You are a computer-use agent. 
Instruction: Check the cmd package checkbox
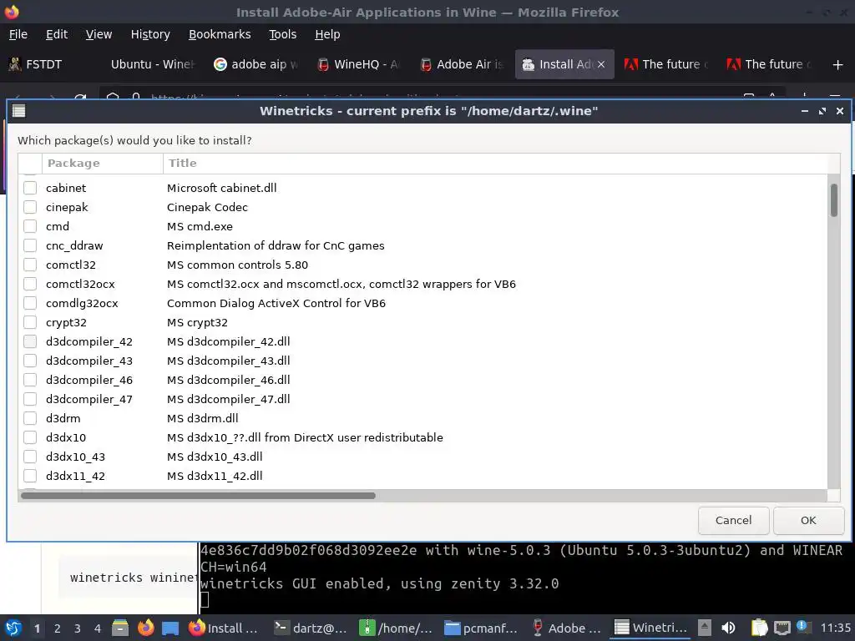(30, 226)
